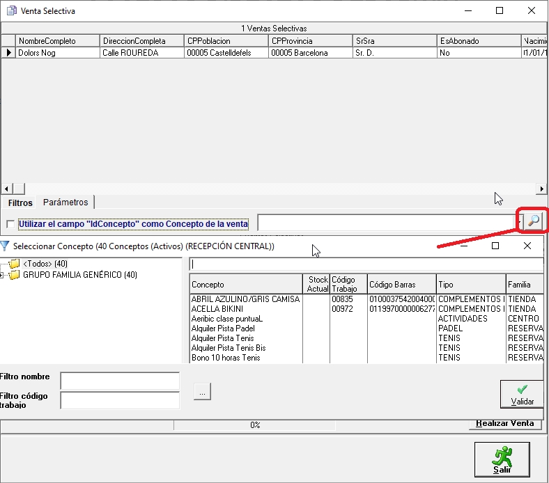Click the funnel icon in Seleccionar Concepto title
Image resolution: width=549 pixels, height=483 pixels.
5,246
